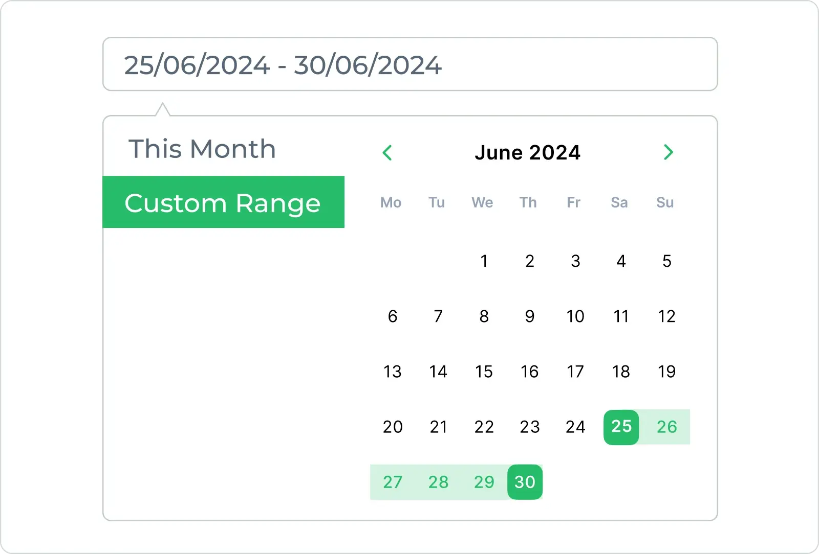Navigate to the next month

(668, 152)
